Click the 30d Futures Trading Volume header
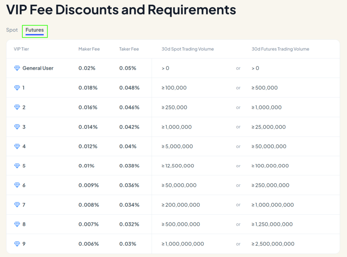The height and width of the screenshot is (257, 347). pyautogui.click(x=280, y=49)
